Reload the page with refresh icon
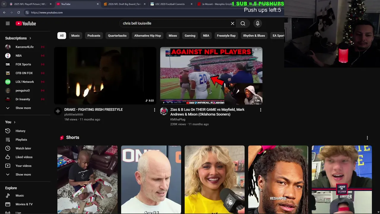Image resolution: width=380 pixels, height=214 pixels. coord(18,12)
